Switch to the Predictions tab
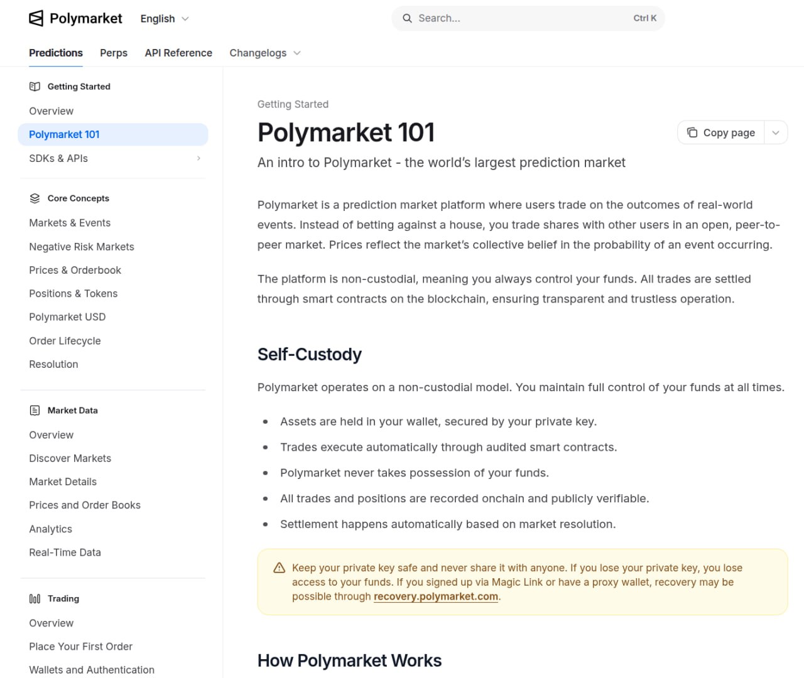 coord(56,53)
